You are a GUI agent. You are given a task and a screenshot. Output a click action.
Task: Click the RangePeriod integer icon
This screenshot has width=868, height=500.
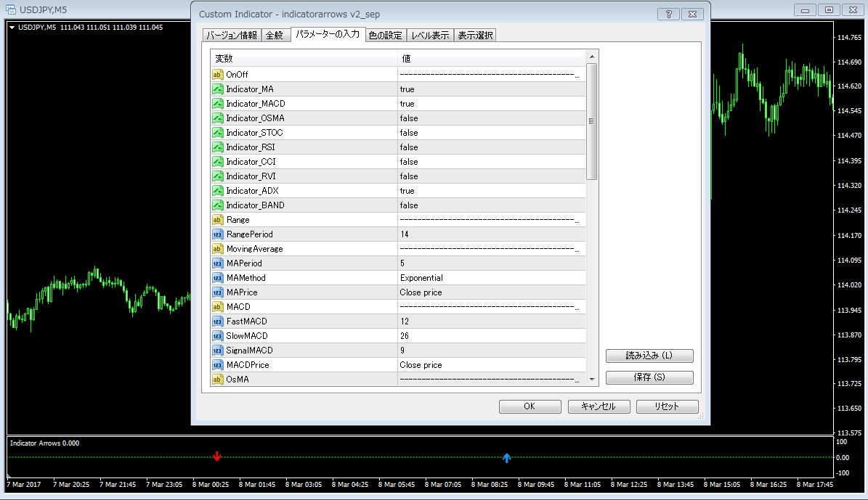click(x=218, y=234)
